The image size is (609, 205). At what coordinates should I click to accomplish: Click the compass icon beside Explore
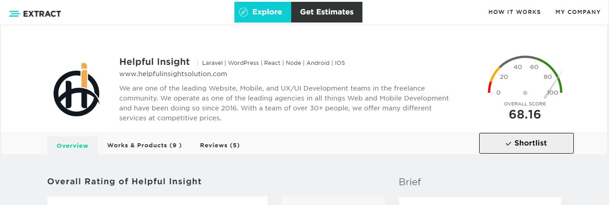click(x=243, y=12)
